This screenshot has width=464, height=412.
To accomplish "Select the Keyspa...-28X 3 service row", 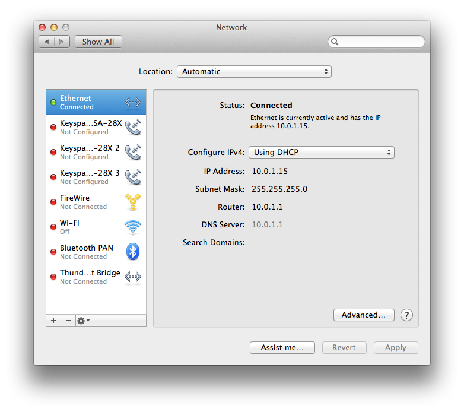I will tap(96, 177).
